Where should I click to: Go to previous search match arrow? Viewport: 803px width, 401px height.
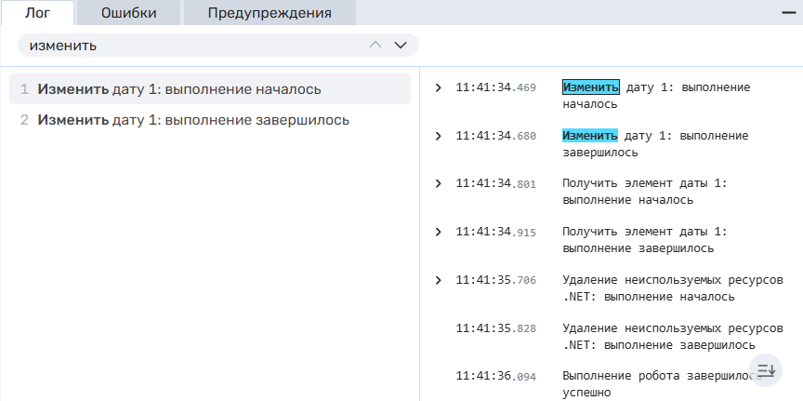pyautogui.click(x=375, y=45)
